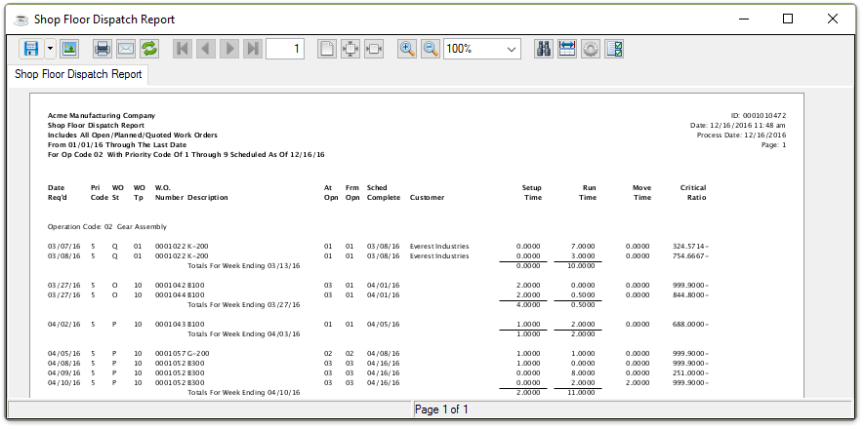Screen dimensions: 865x429
Task: Go to the next page
Action: point(229,49)
